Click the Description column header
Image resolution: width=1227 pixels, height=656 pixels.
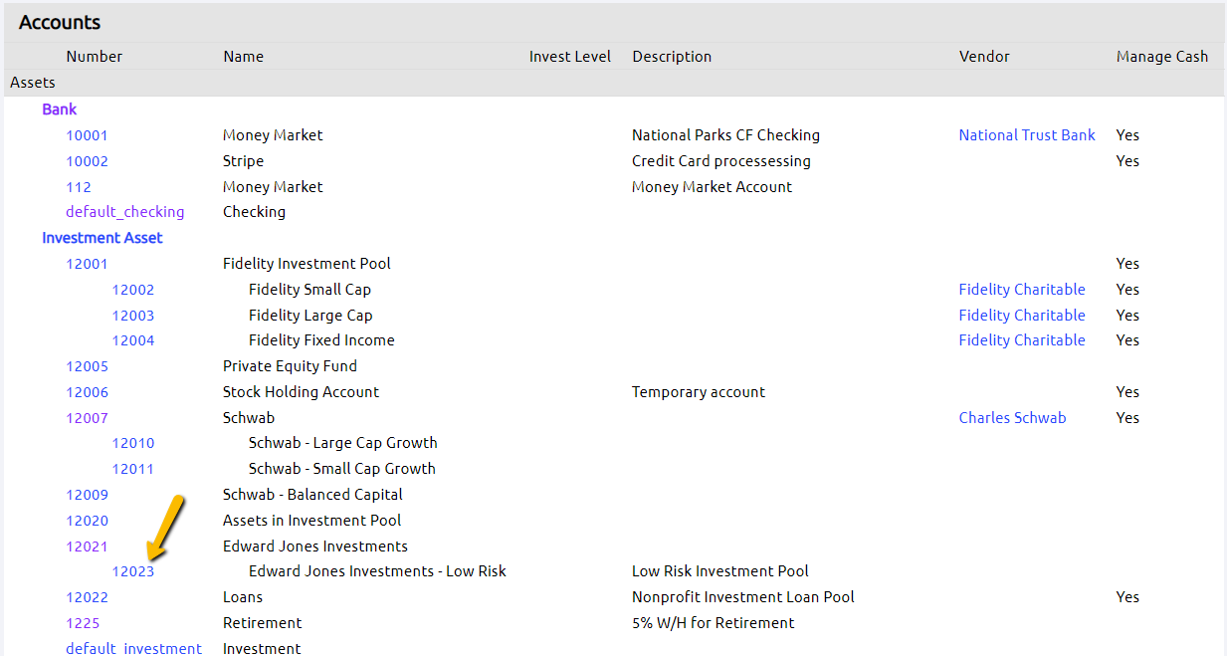pos(672,57)
